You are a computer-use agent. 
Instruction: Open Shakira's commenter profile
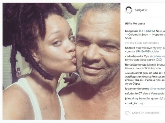click(130, 48)
